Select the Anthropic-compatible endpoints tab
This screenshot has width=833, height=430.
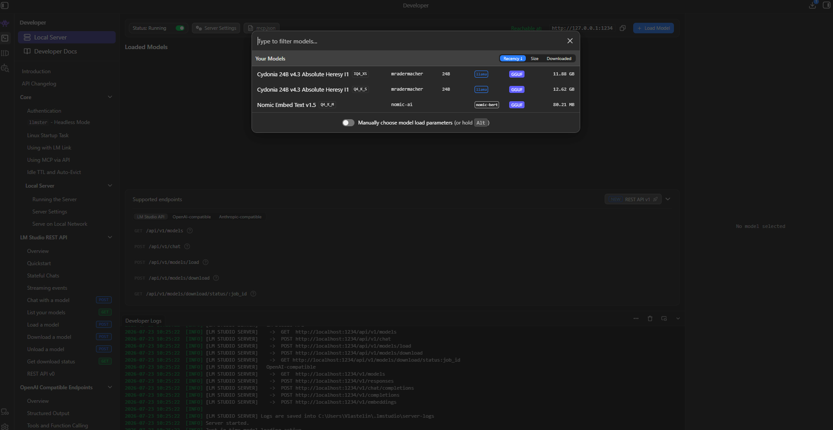[240, 217]
